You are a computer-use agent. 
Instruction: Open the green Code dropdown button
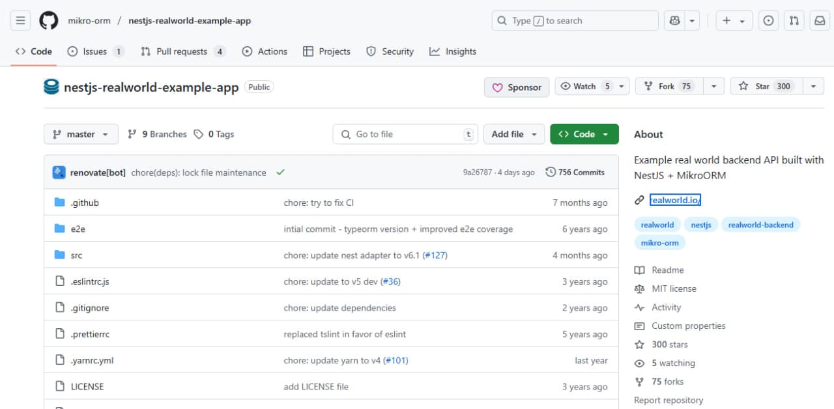(x=584, y=134)
